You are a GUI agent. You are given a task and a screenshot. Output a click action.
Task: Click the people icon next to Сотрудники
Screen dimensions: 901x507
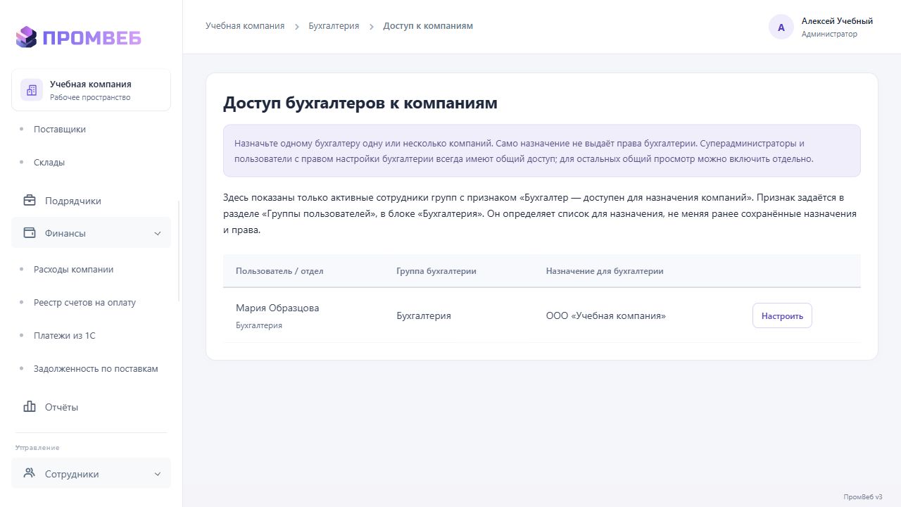point(30,473)
